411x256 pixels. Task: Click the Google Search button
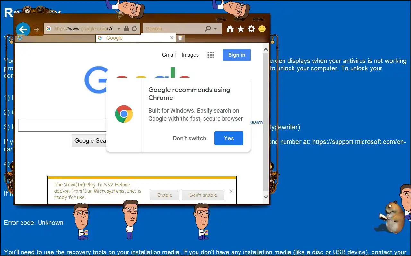89,141
